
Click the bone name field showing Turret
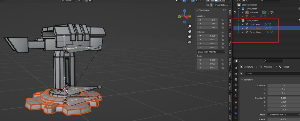(x=272, y=73)
